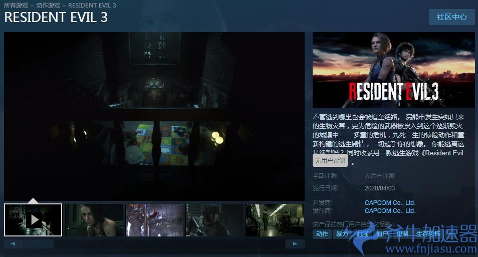The width and height of the screenshot is (478, 257).
Task: Open the 社区中心 community hub button
Action: tap(451, 17)
